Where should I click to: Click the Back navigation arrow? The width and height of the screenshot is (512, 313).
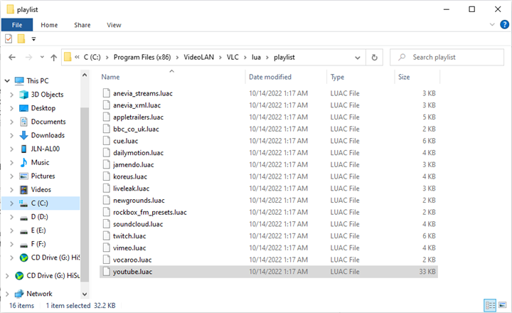(x=11, y=57)
